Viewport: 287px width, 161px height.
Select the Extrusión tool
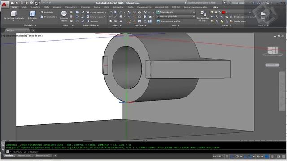(x=33, y=15)
